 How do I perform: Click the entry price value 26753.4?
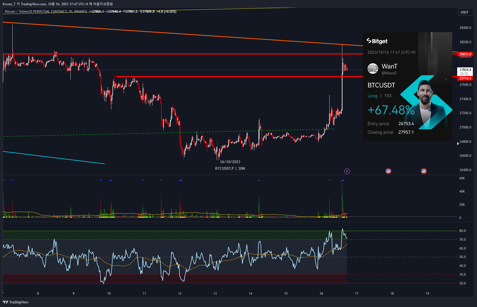coord(406,124)
